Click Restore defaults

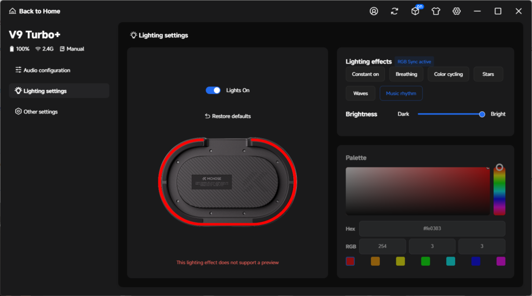228,116
